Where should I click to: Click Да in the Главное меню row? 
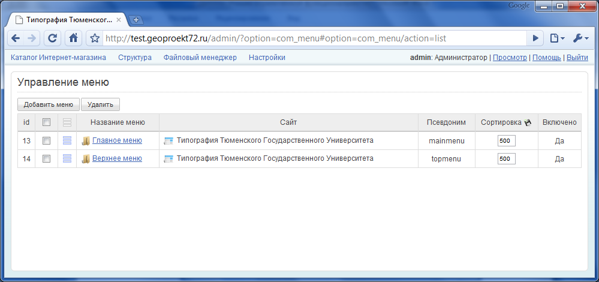coord(559,141)
